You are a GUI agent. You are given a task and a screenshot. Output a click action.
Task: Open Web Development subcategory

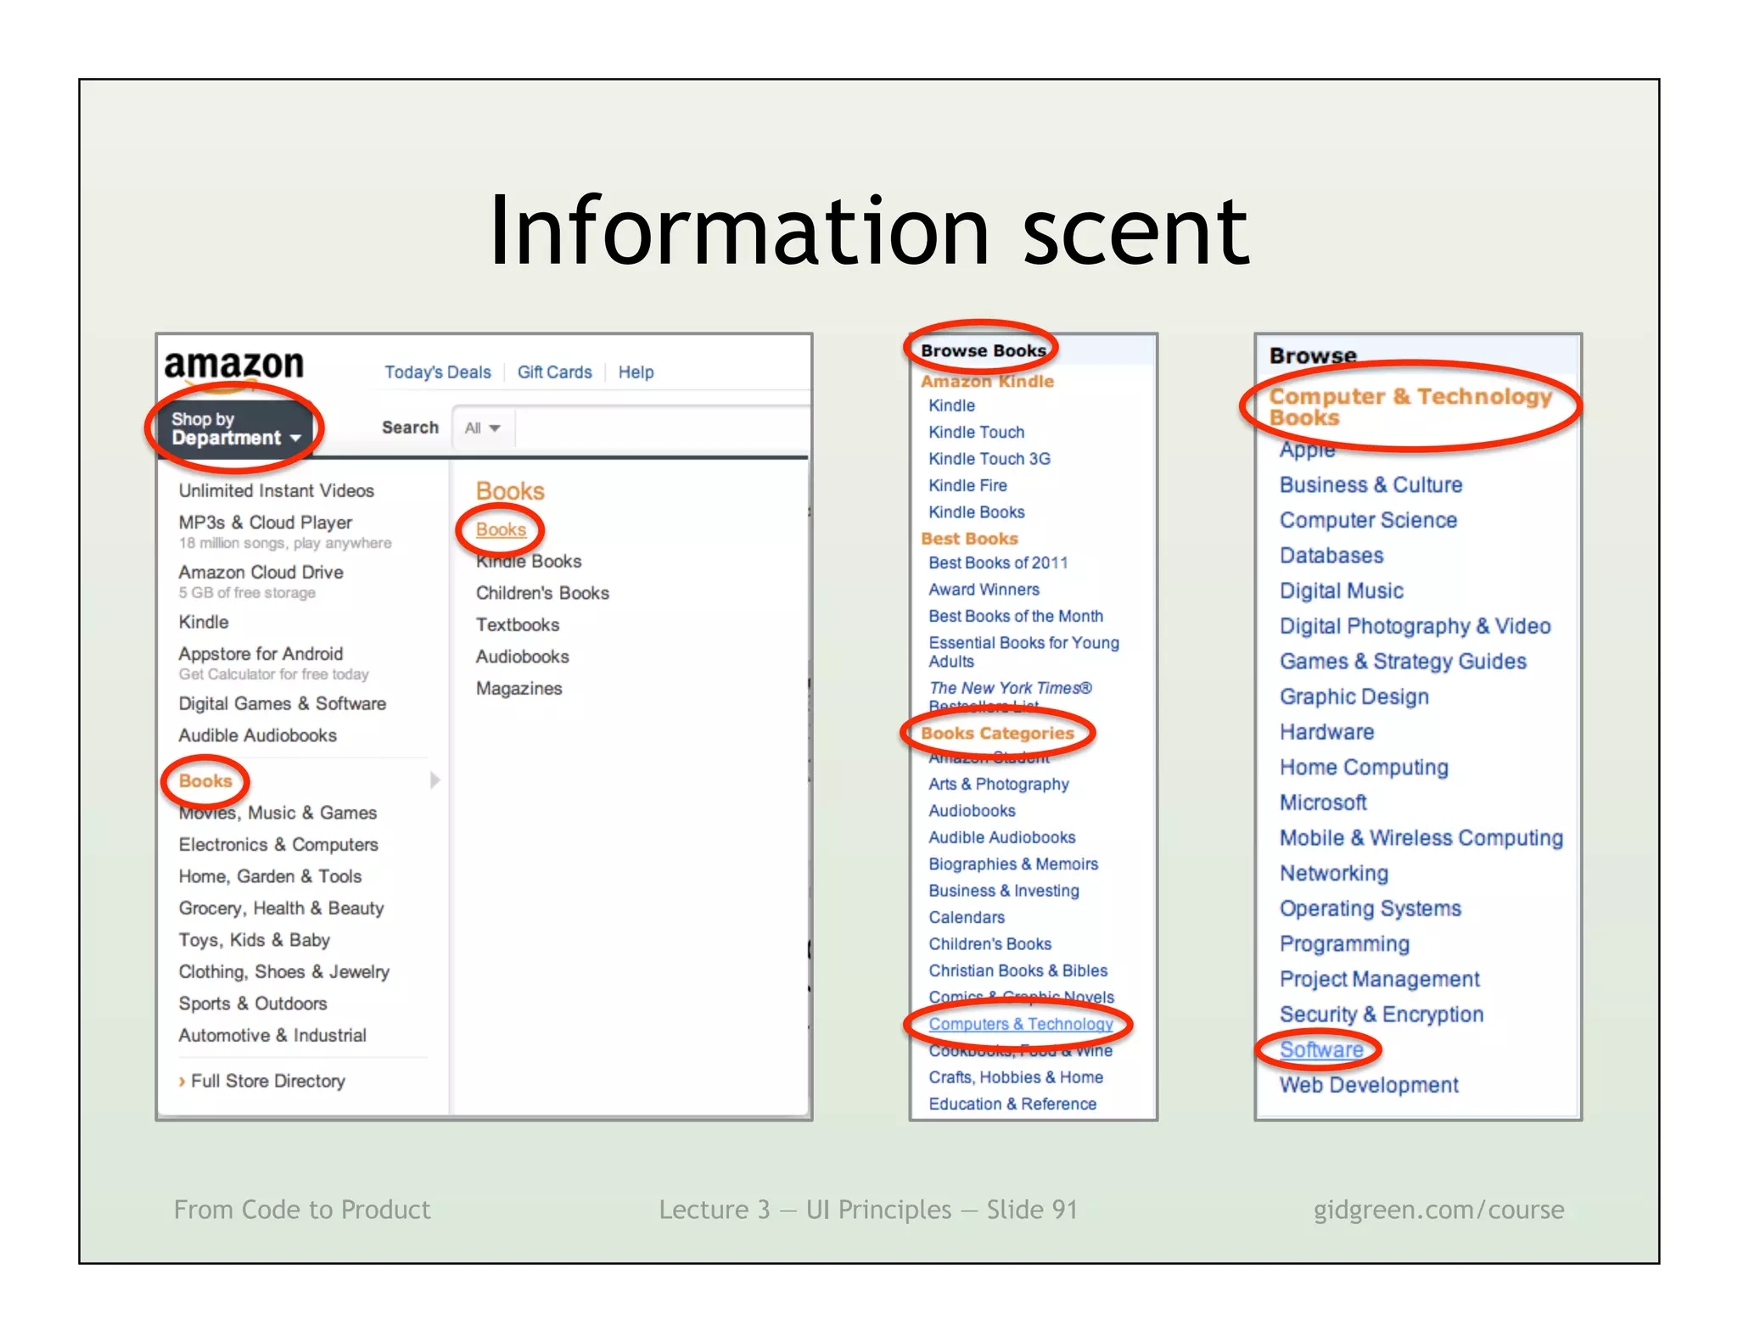point(1369,1085)
